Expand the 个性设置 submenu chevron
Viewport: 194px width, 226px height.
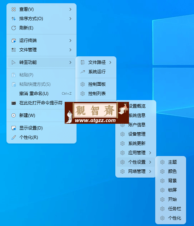point(150,162)
